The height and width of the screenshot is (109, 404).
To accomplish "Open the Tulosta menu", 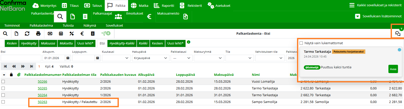I will point(68,25).
